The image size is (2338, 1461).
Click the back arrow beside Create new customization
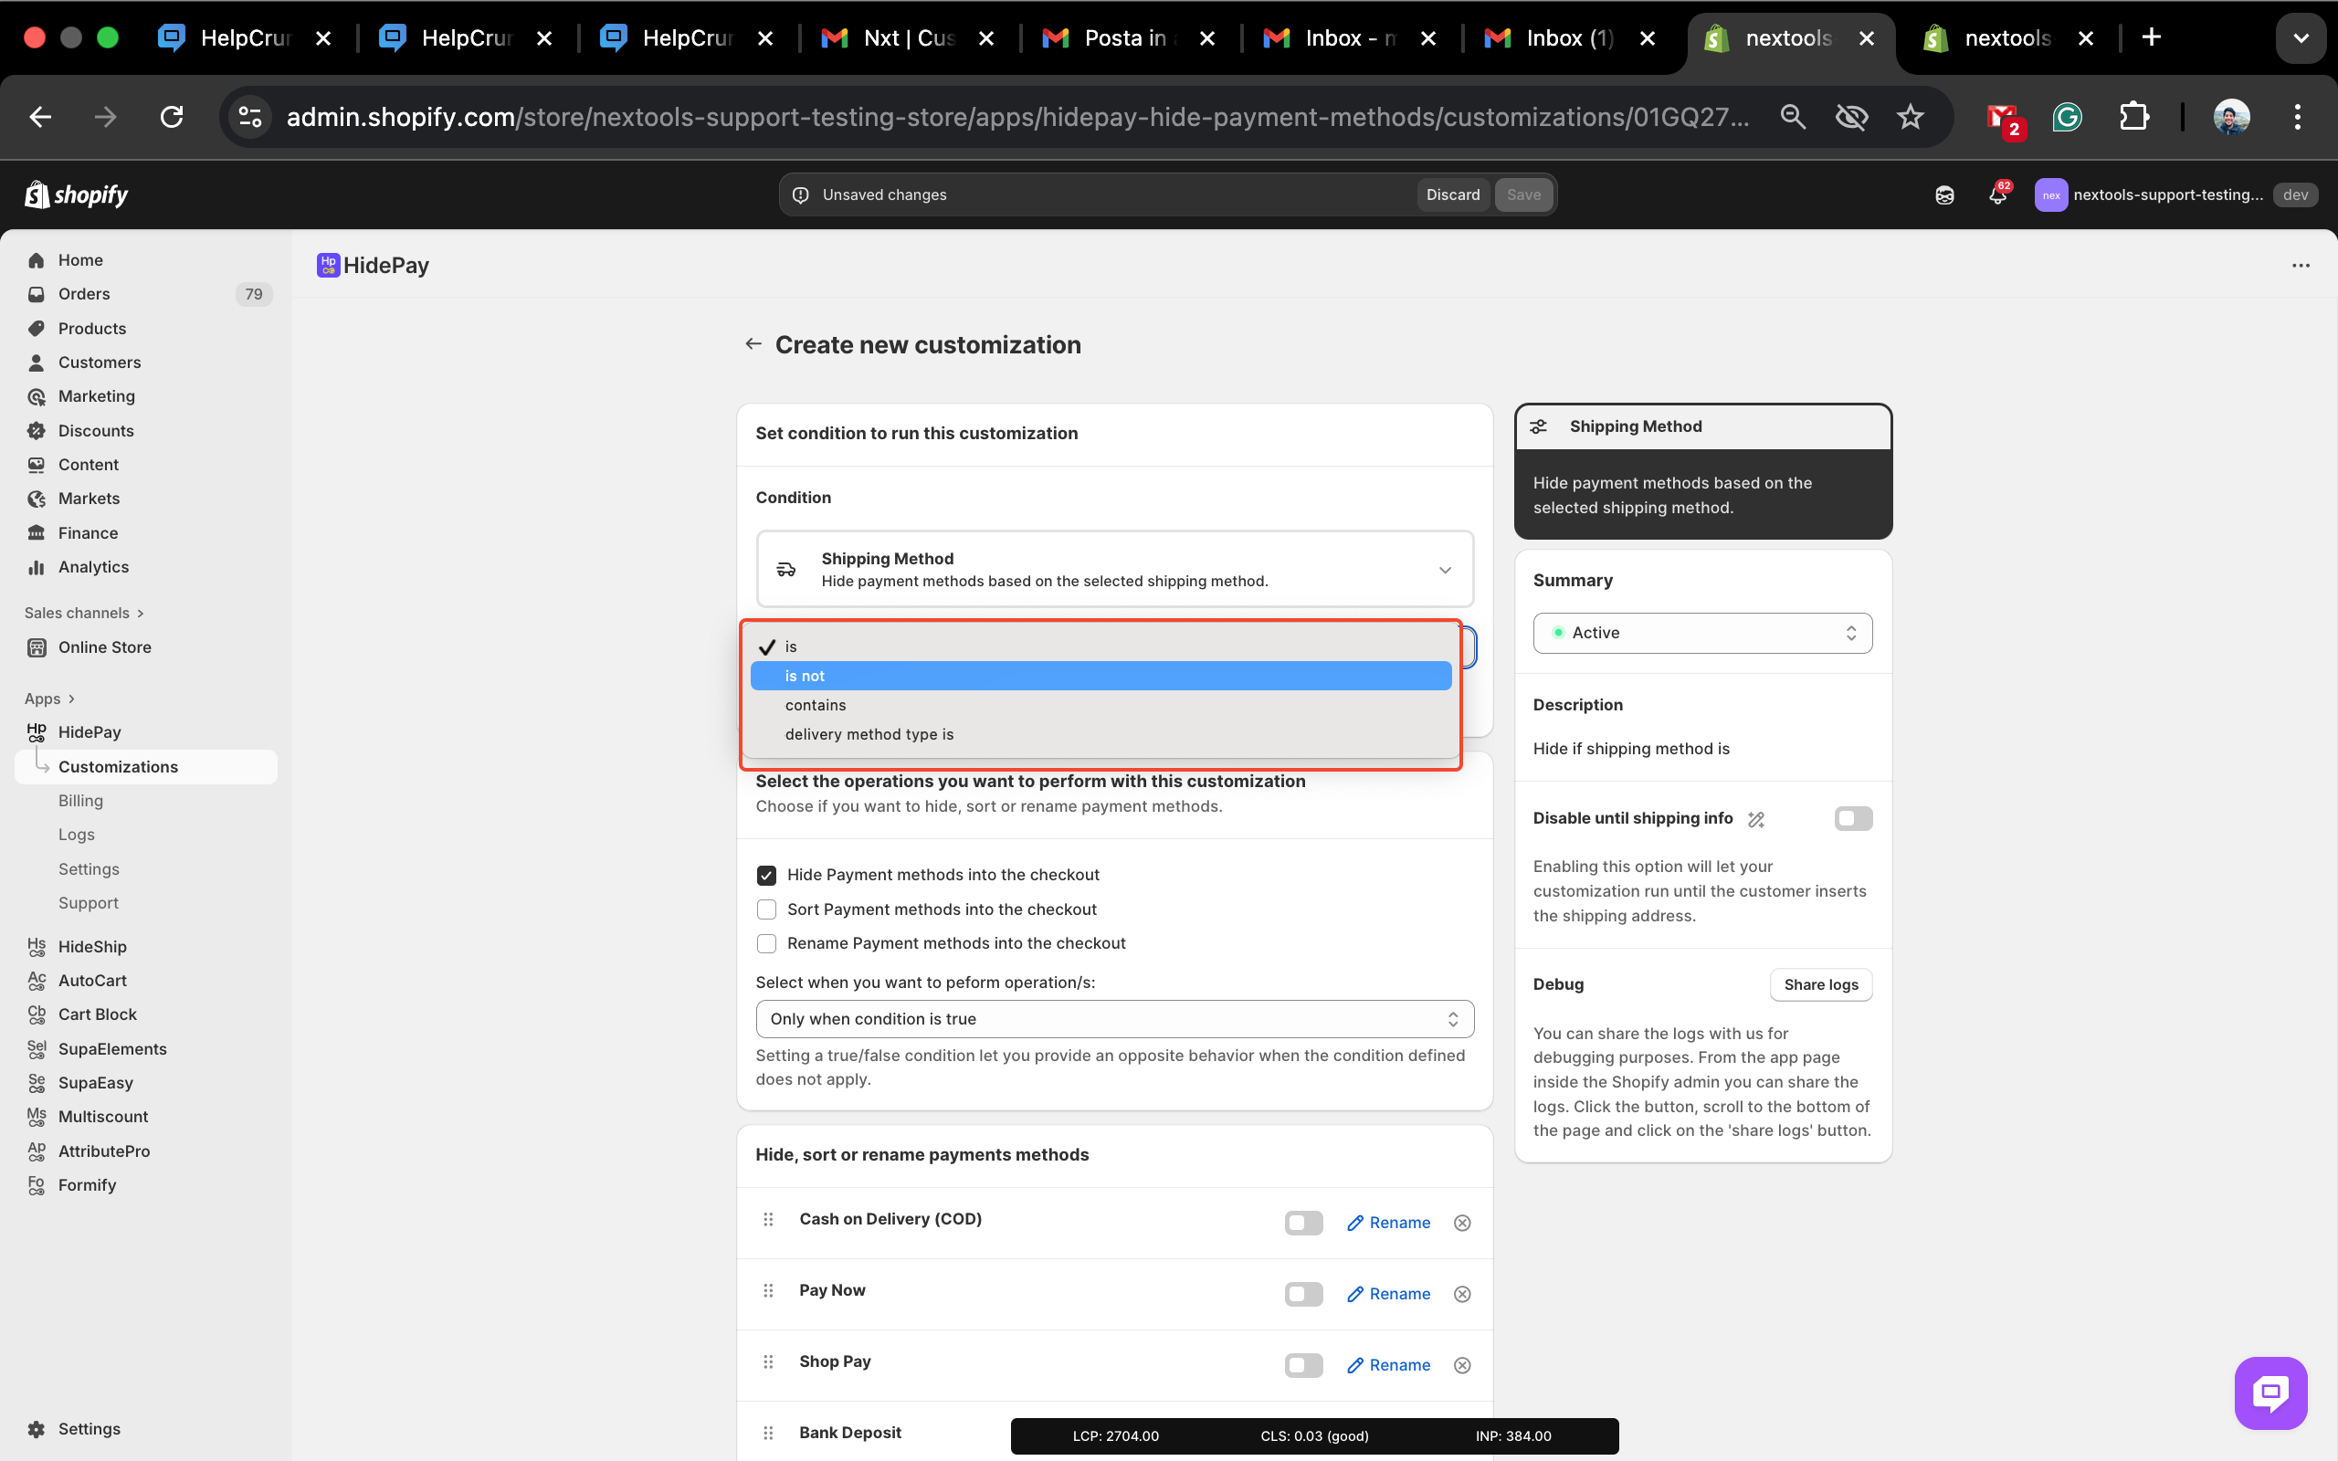coord(753,344)
